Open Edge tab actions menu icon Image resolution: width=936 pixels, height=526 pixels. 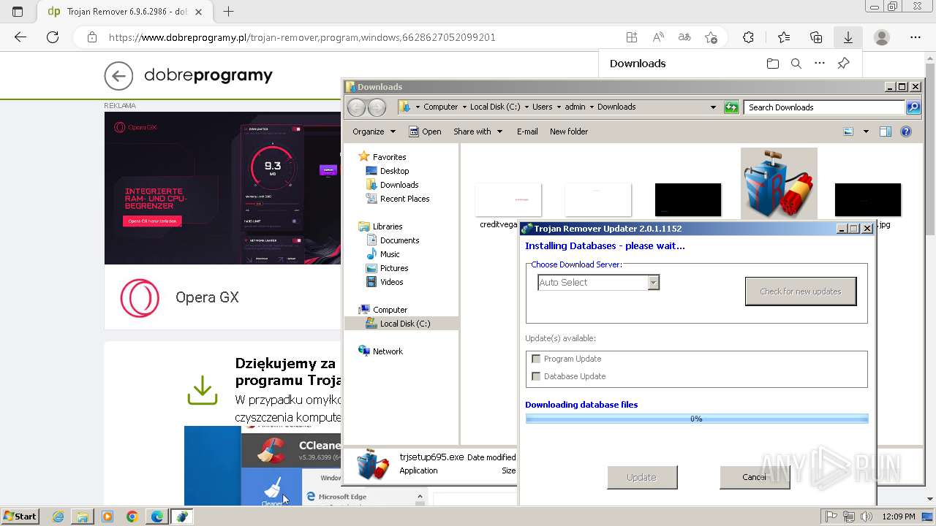click(x=18, y=12)
